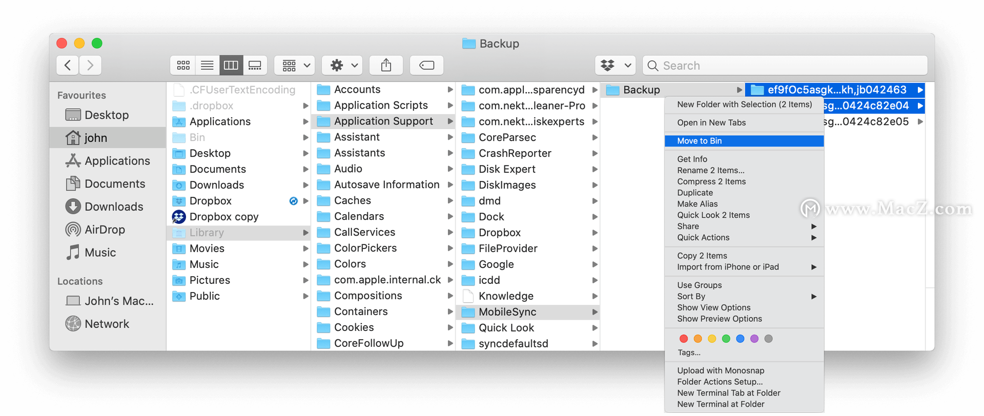The image size is (984, 416).
Task: Choose Rename 2 Items
Action: (x=744, y=171)
